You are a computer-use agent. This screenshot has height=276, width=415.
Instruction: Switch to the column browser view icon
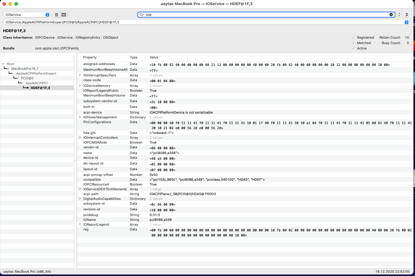click(64, 15)
